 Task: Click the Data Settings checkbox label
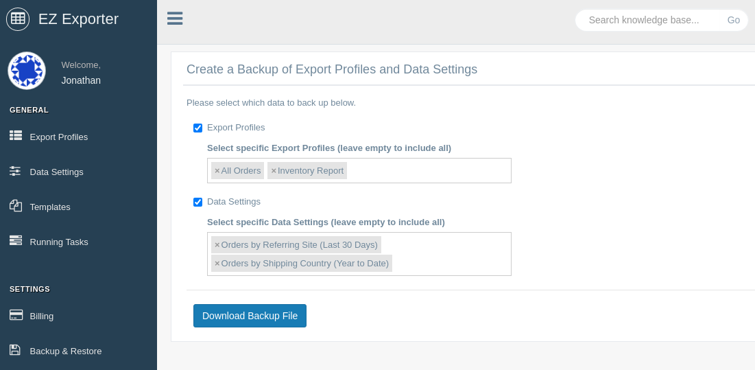click(x=234, y=202)
